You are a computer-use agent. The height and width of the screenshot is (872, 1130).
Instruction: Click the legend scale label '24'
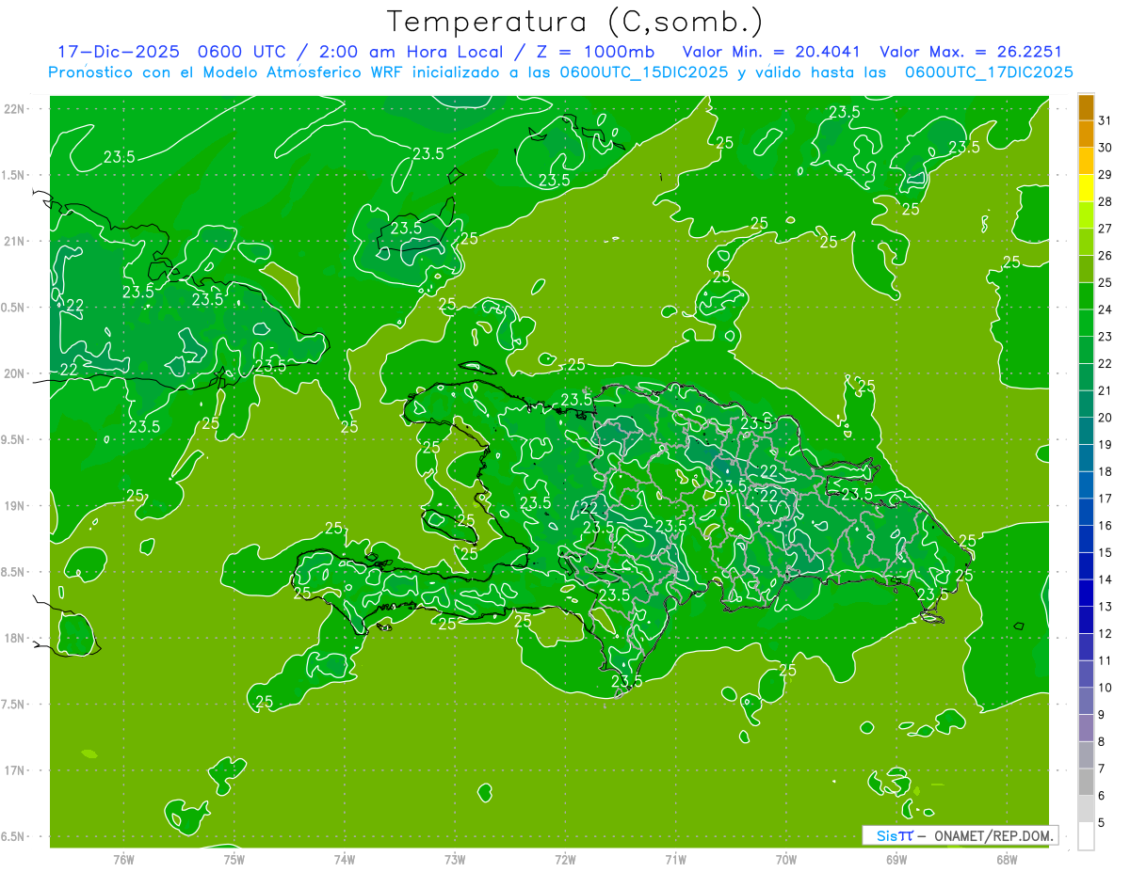pos(1105,309)
